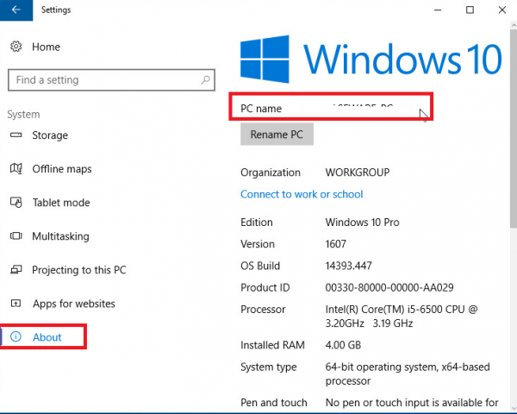Select the Multitasking icon
517x414 pixels.
point(16,235)
